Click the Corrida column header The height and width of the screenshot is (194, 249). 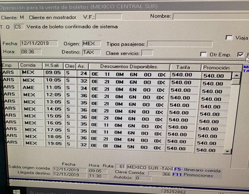click(31, 65)
